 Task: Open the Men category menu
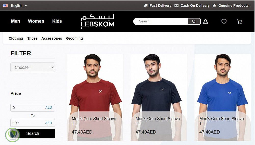pos(16,21)
